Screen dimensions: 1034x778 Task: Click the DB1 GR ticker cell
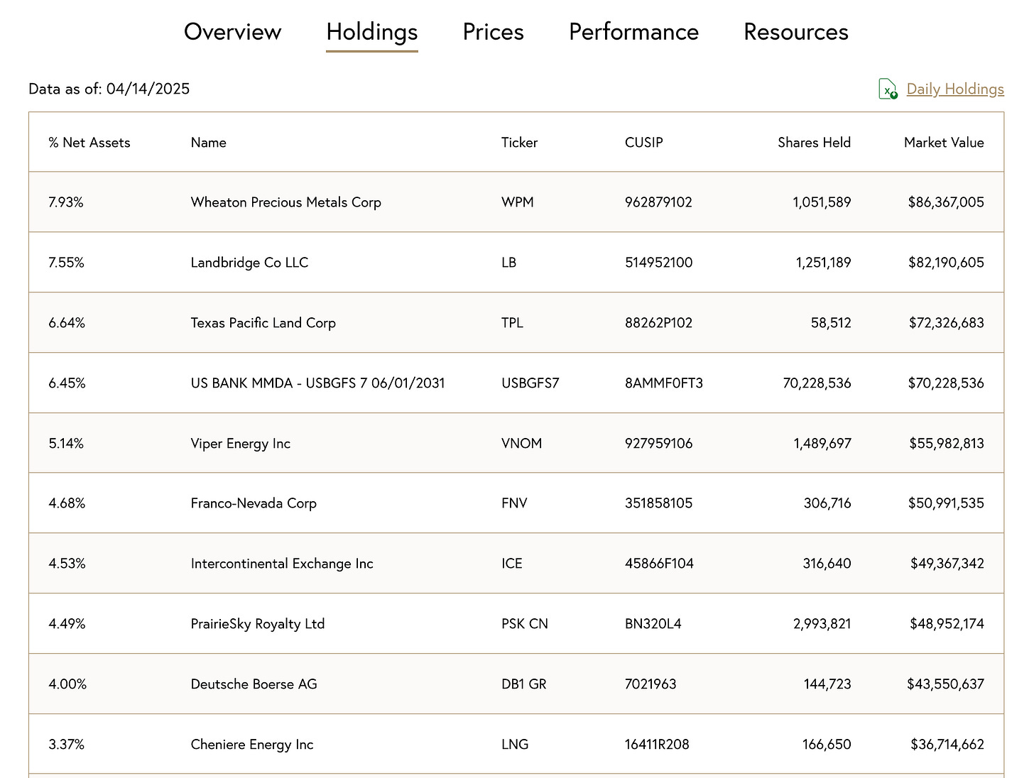(523, 684)
